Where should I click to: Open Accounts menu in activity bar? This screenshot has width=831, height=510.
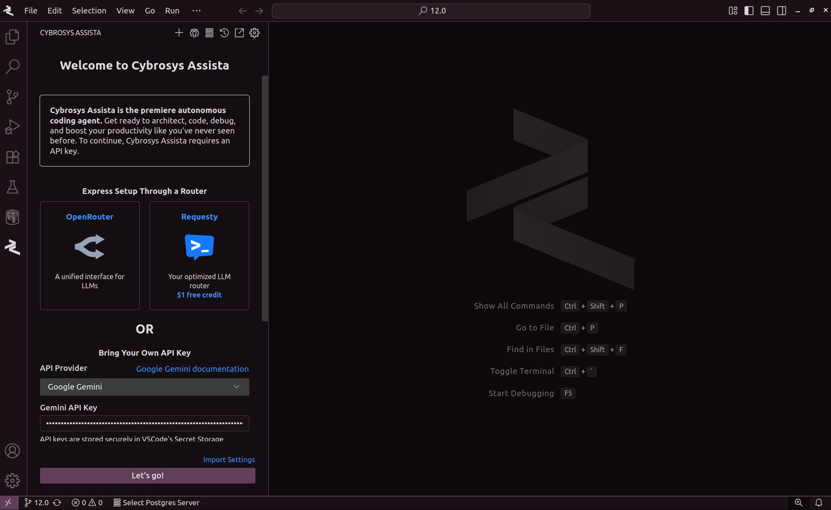coord(13,451)
